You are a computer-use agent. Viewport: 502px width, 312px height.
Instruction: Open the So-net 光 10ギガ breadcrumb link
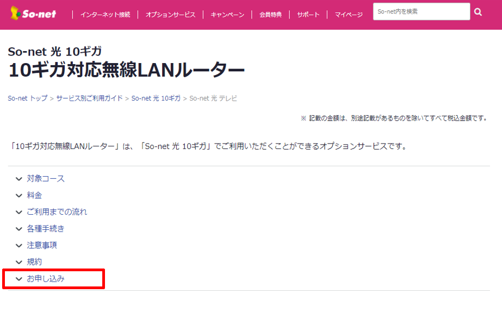coord(156,98)
